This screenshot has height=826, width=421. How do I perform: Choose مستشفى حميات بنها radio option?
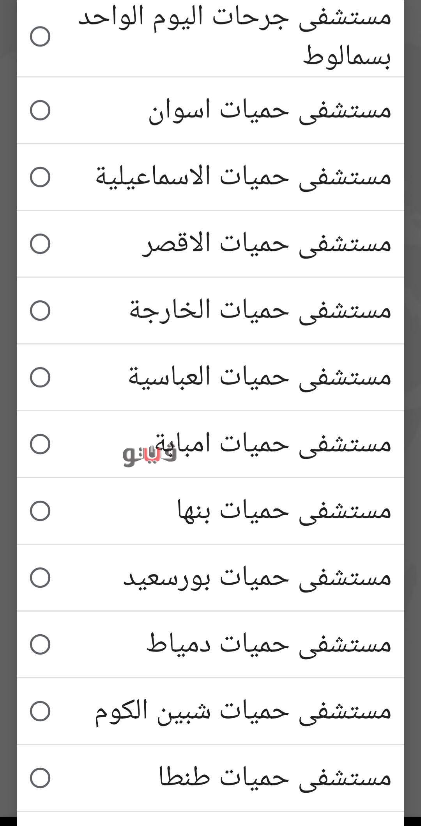pyautogui.click(x=40, y=511)
